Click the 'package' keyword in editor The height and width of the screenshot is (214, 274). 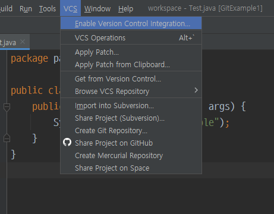[29, 59]
